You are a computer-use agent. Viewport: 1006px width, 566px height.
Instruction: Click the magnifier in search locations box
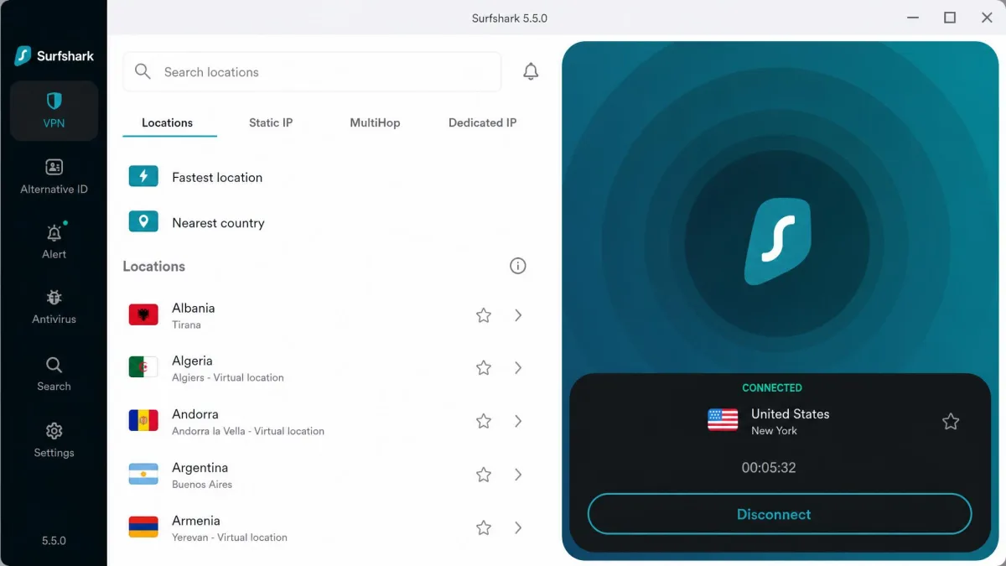143,72
